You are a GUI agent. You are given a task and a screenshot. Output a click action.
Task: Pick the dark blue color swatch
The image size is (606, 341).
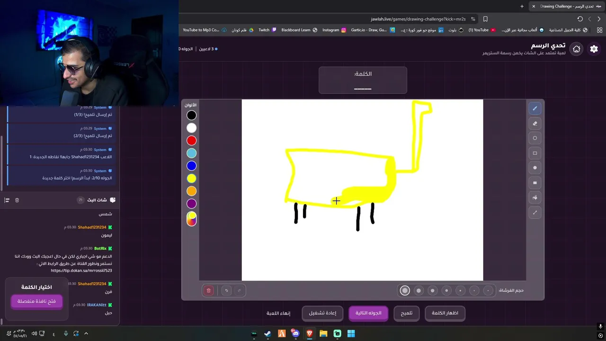191,166
